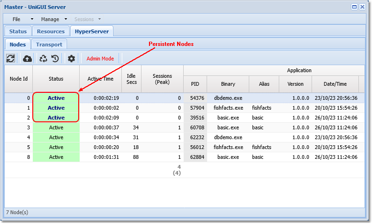Click the recycle nodes icon
The width and height of the screenshot is (372, 224).
click(43, 59)
